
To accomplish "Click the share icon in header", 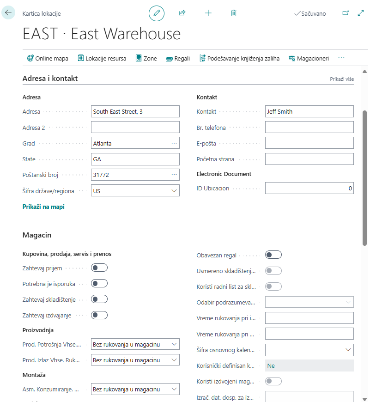I will (x=182, y=13).
